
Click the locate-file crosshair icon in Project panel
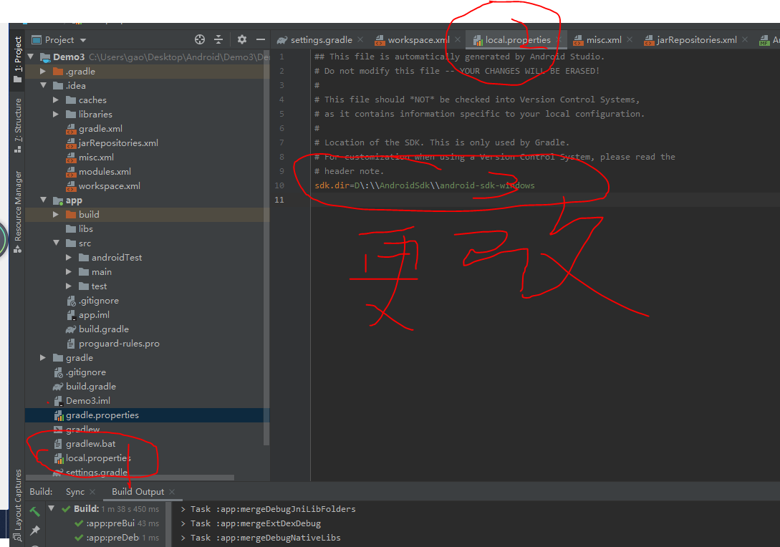[x=200, y=40]
